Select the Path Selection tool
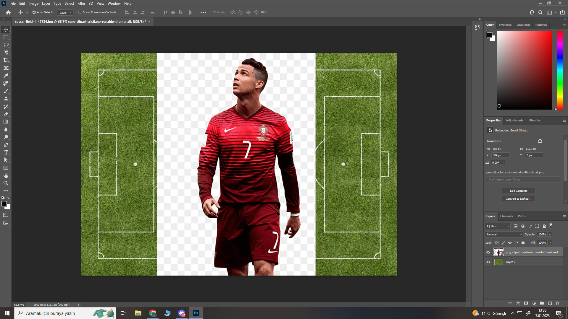 coord(6,160)
